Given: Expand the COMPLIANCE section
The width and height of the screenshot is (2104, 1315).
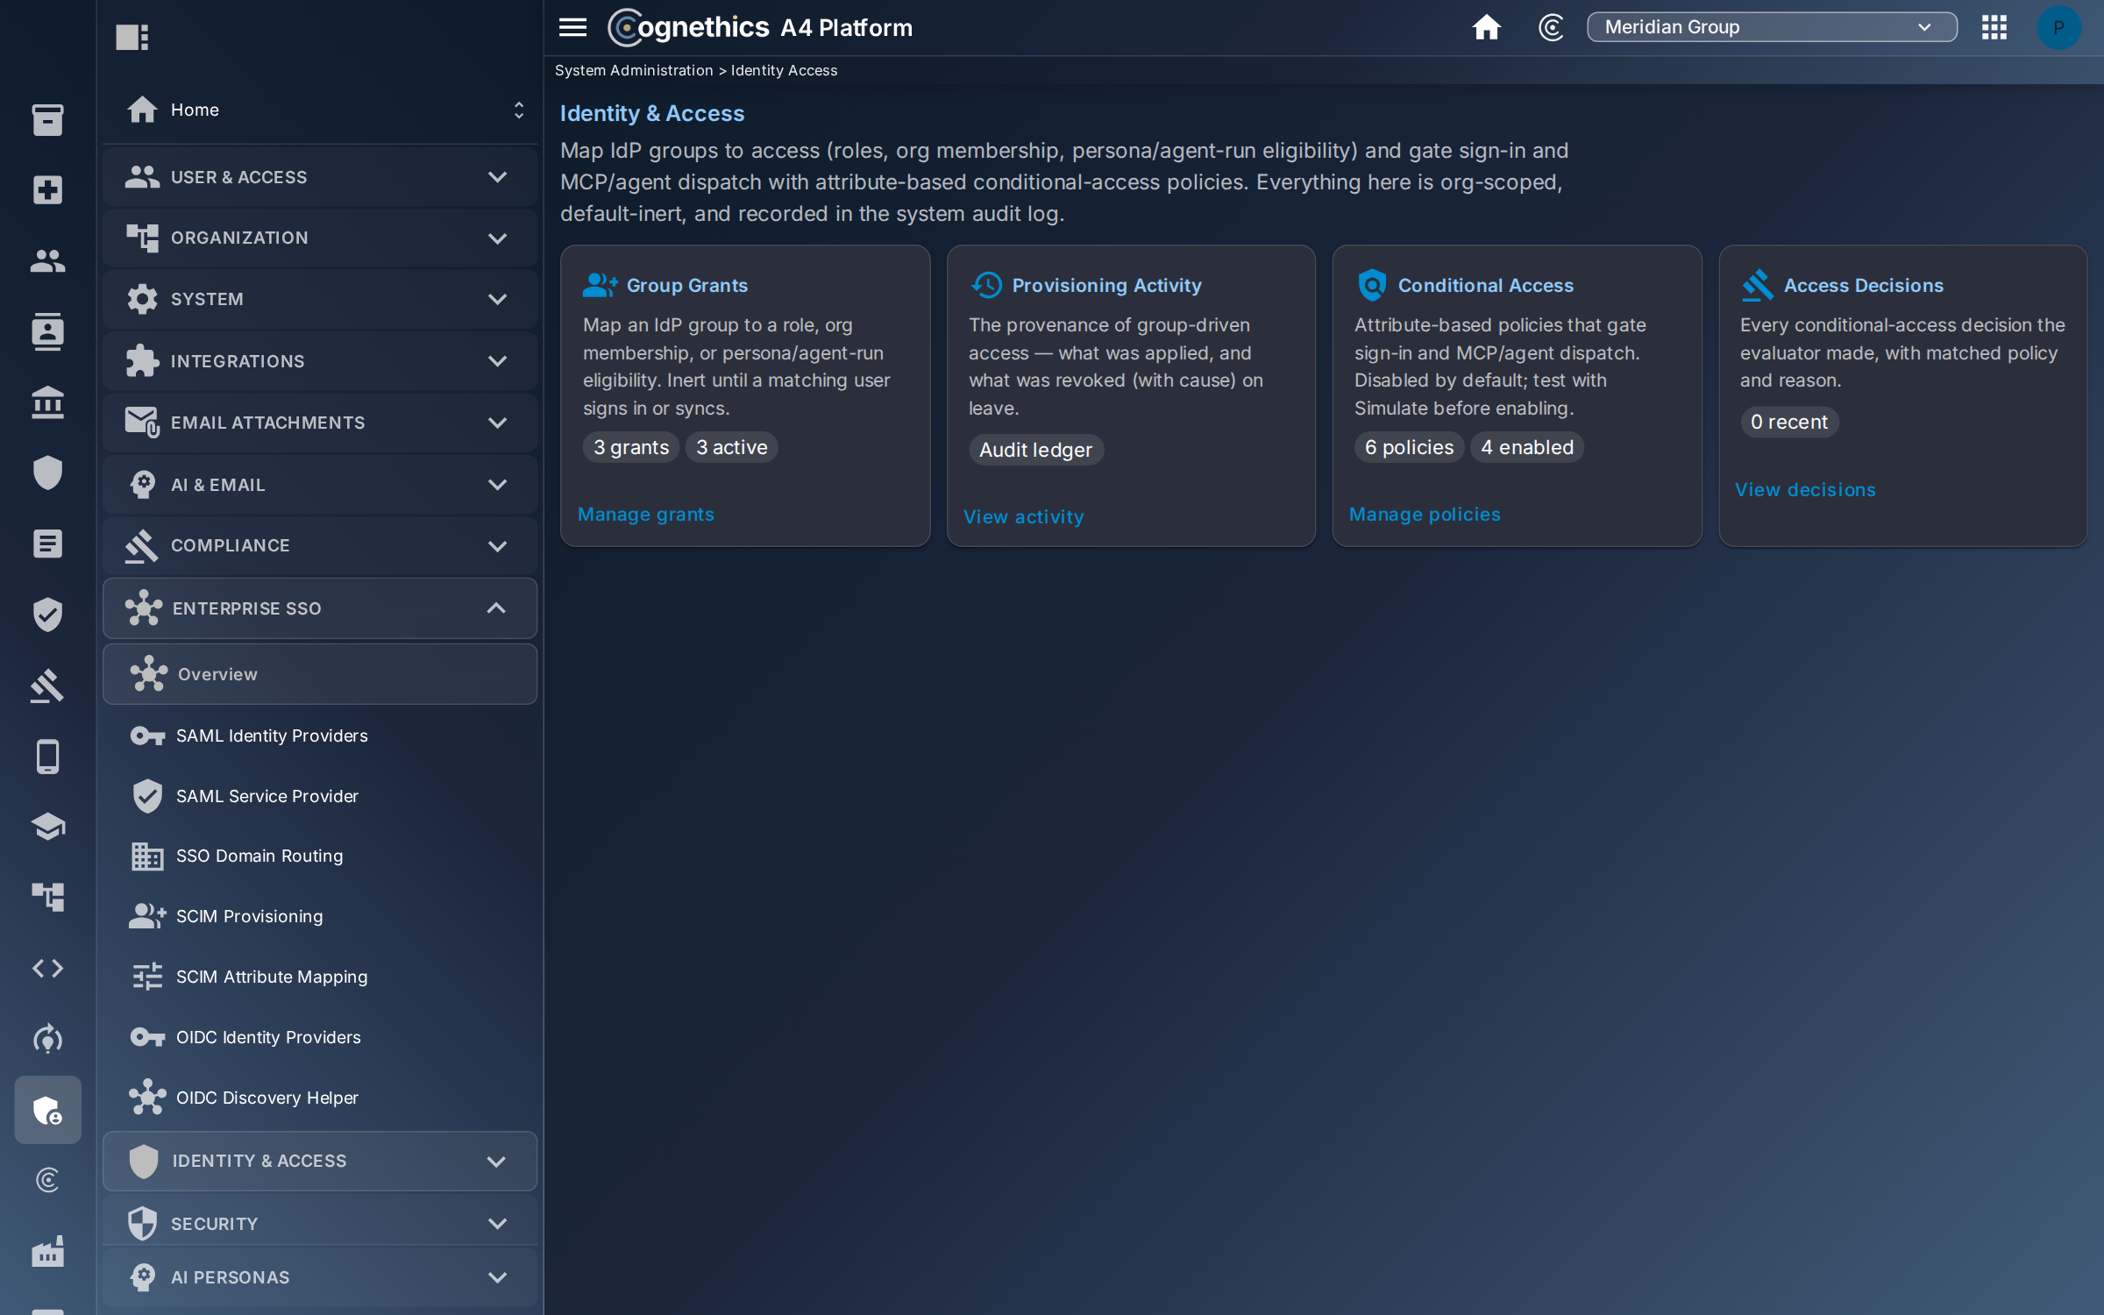Looking at the screenshot, I should tap(319, 545).
